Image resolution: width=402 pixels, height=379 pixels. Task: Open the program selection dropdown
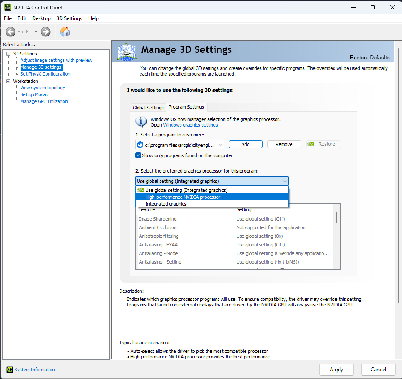221,145
